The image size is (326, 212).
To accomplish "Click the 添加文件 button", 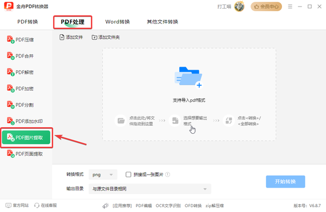I will [71, 38].
